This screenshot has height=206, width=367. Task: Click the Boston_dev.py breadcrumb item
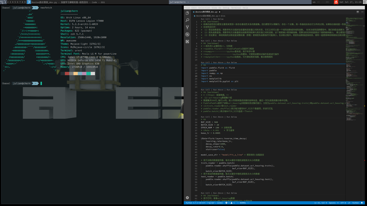point(207,16)
